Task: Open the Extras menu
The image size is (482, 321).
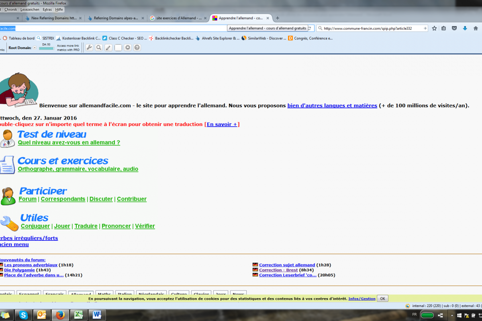Action: click(47, 9)
